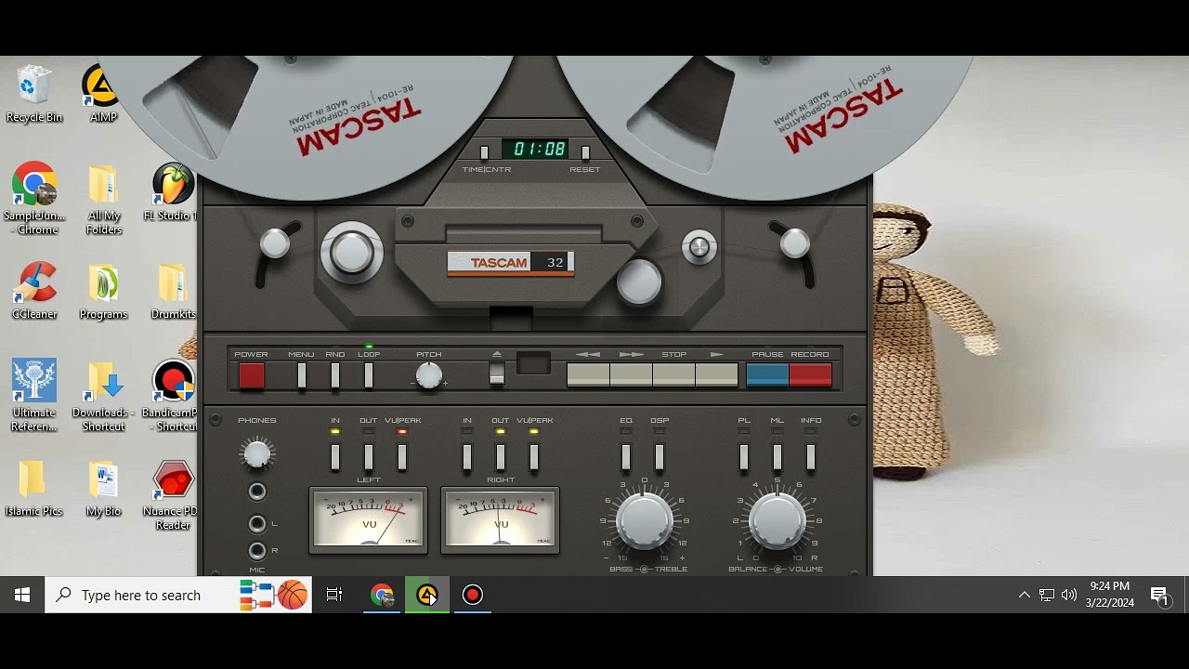Click the red POWER button on the deck
Image resolution: width=1189 pixels, height=669 pixels.
coord(252,375)
